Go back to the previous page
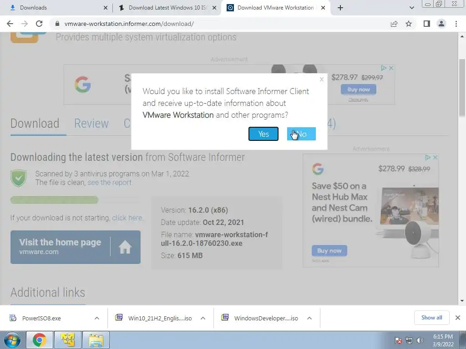The width and height of the screenshot is (466, 349). pos(10,24)
